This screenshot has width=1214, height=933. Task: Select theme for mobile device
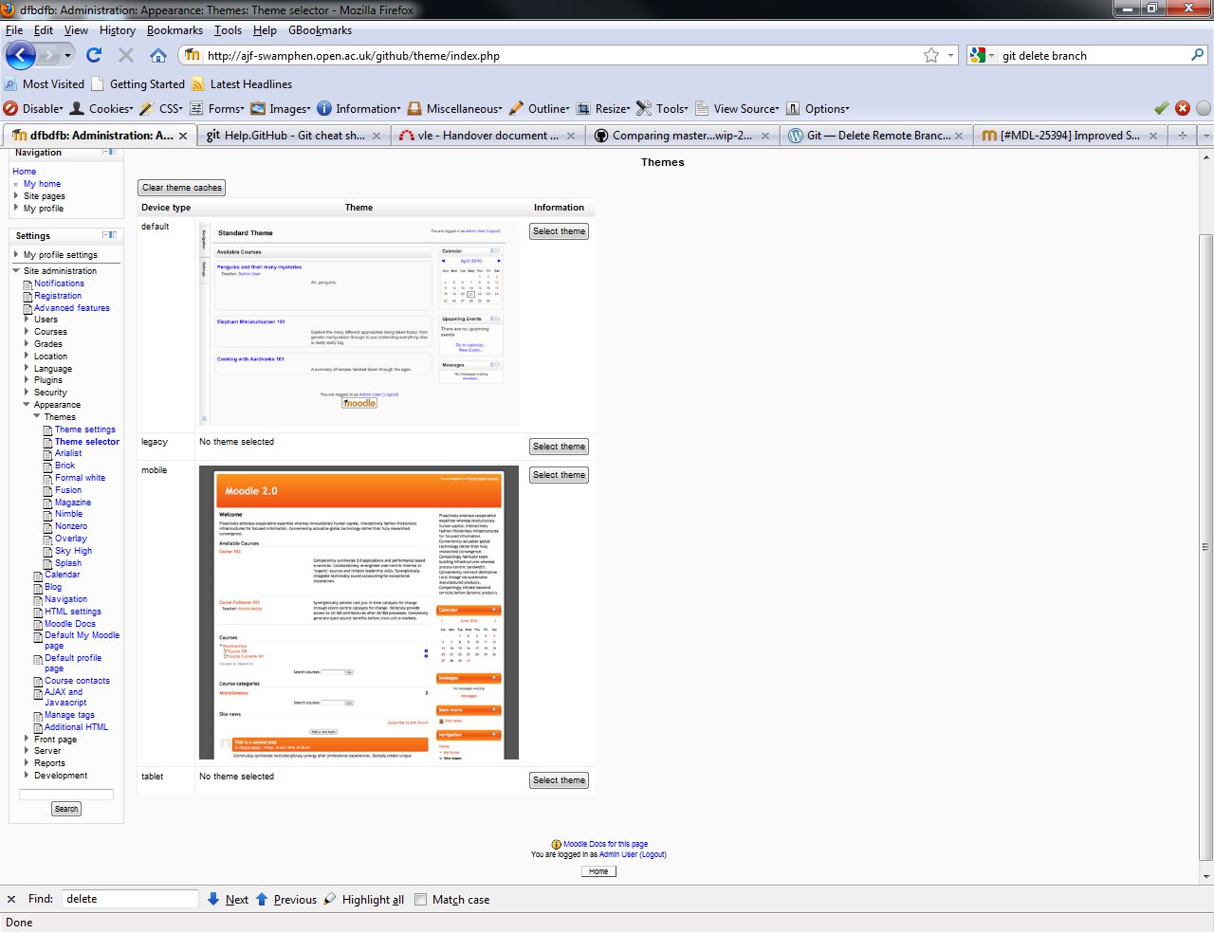(559, 475)
